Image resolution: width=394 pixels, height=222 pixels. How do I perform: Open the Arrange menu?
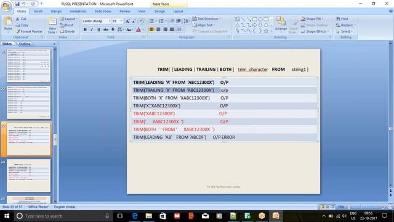[281, 24]
